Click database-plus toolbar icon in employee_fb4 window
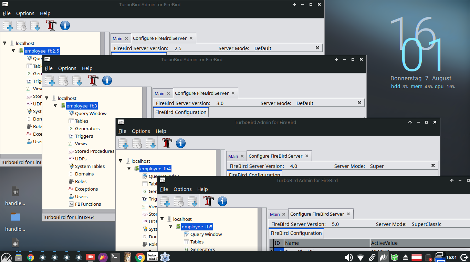This screenshot has height=262, width=470. 123,143
